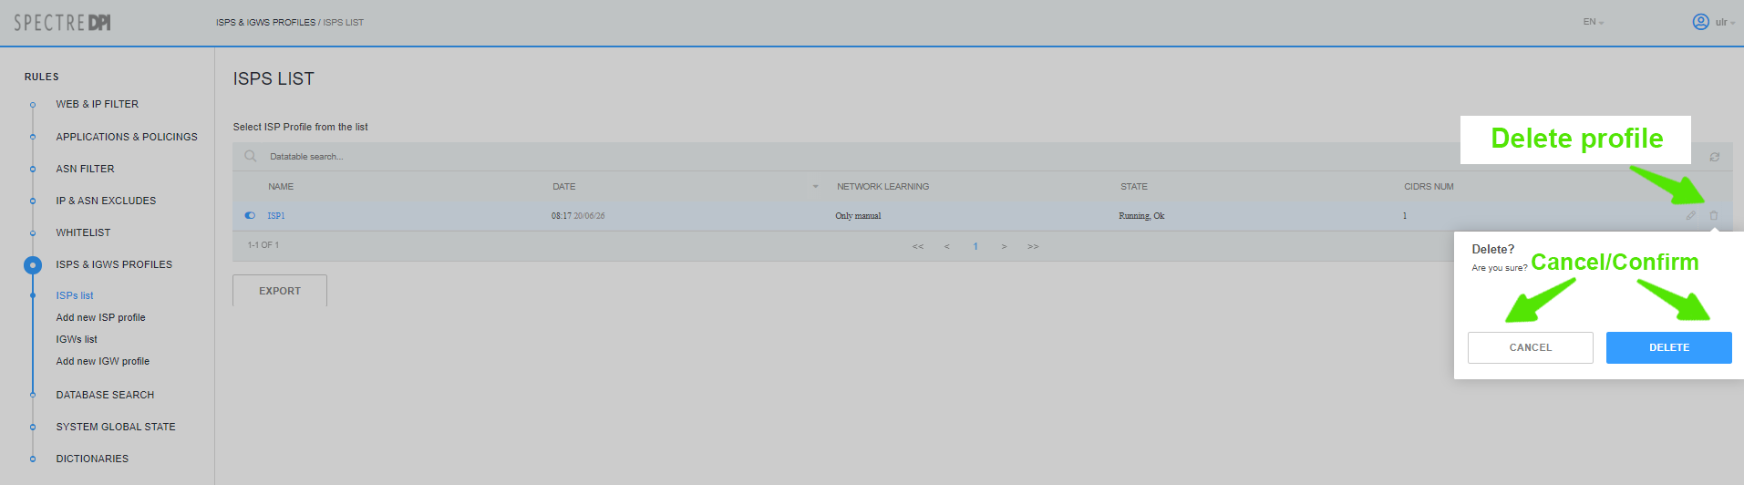The height and width of the screenshot is (485, 1744).
Task: Go to the next page arrow
Action: [x=1004, y=247]
